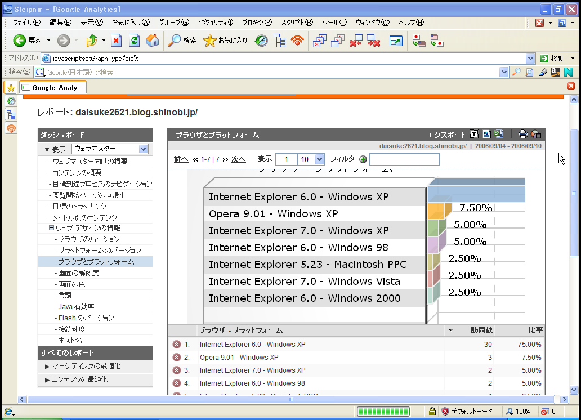Collapse the 表示 triangle in dashboard
The height and width of the screenshot is (420, 581).
tap(47, 149)
